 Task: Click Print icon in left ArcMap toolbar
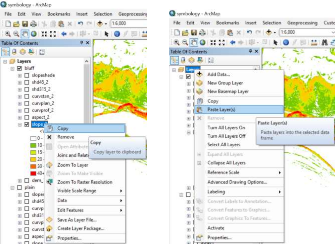(33, 24)
